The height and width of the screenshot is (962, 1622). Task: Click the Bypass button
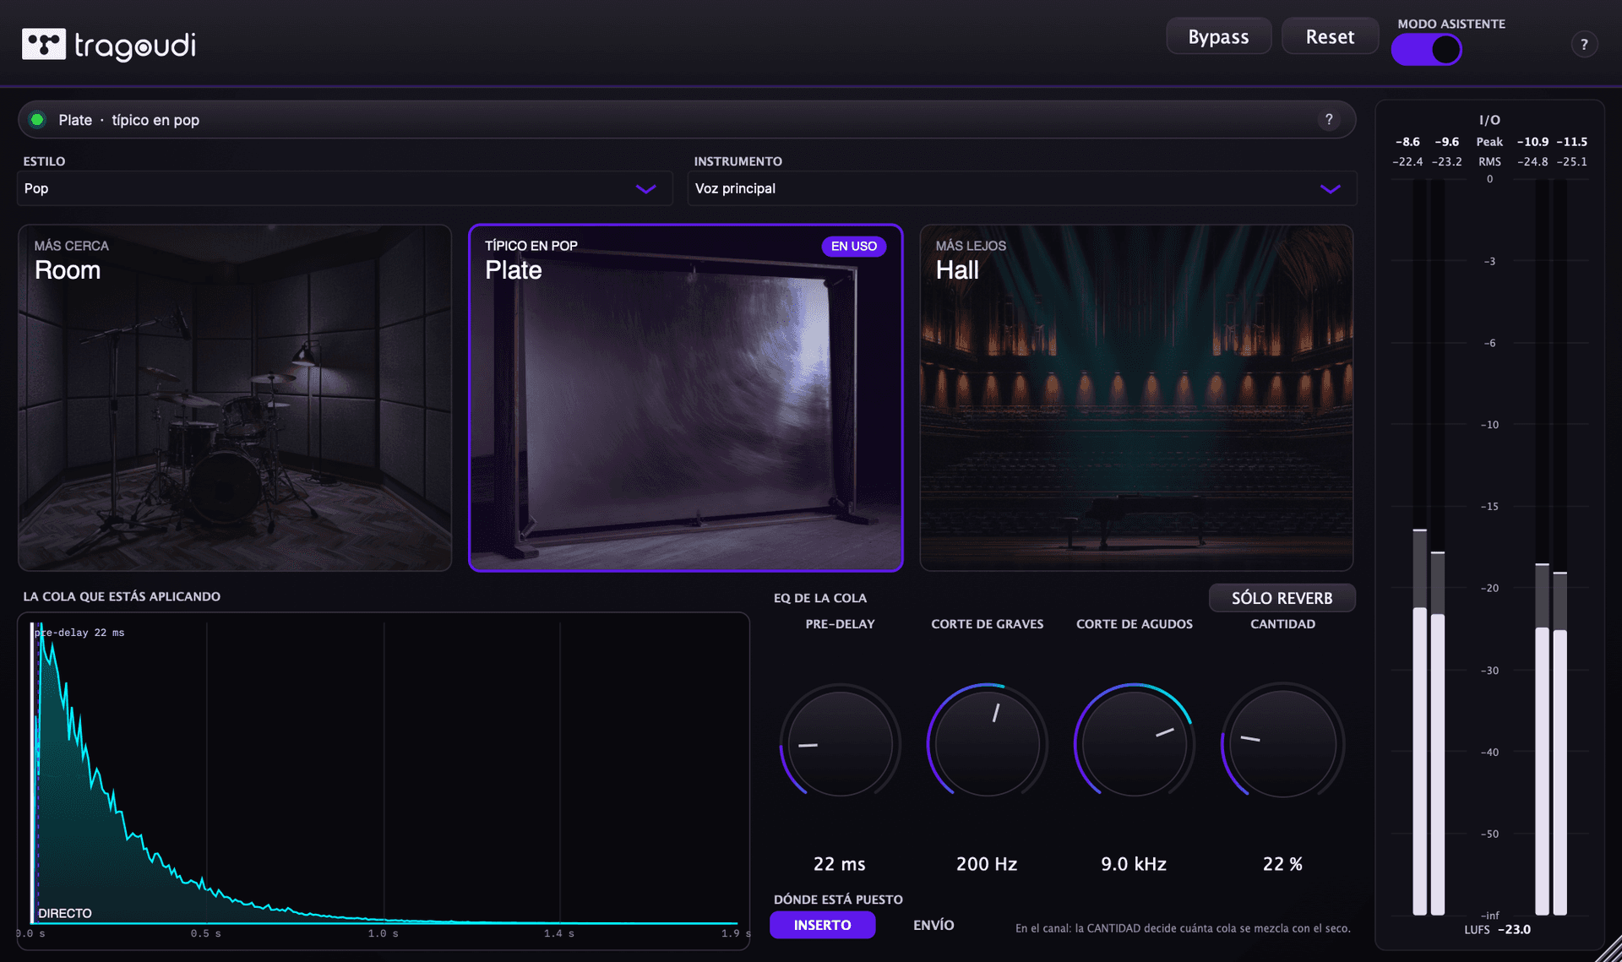pyautogui.click(x=1218, y=36)
